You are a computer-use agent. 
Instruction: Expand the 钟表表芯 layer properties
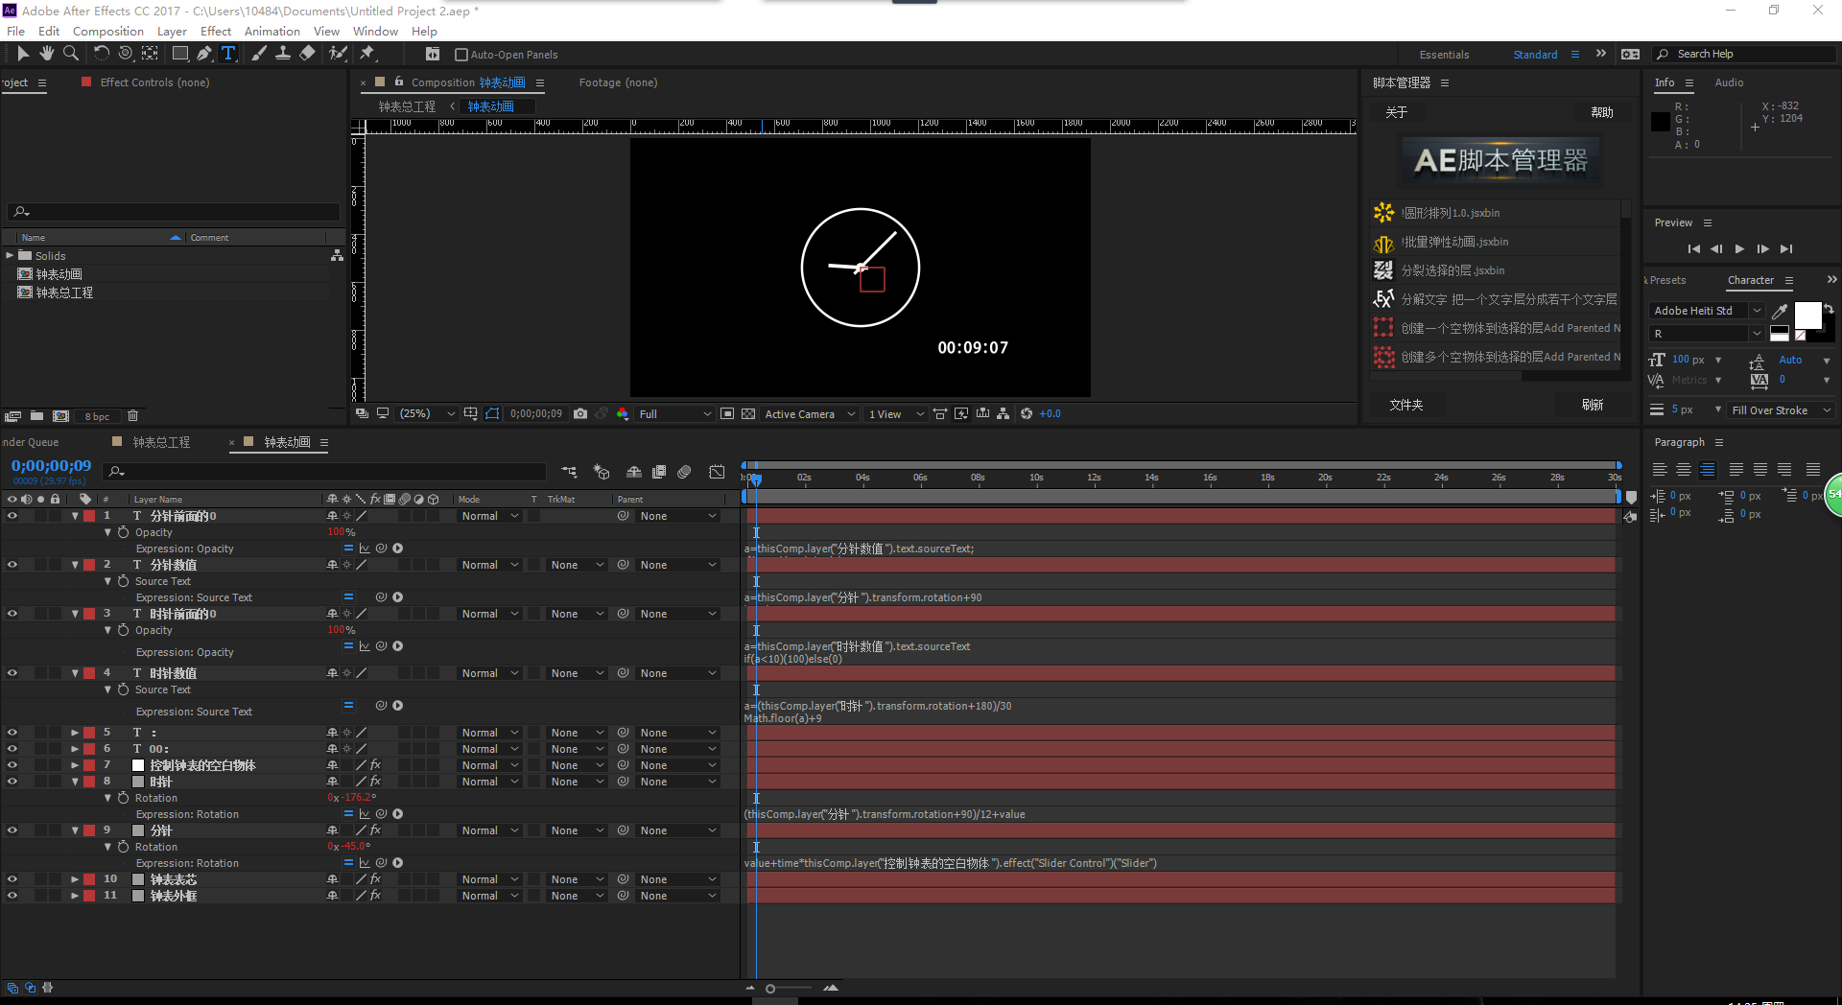75,879
